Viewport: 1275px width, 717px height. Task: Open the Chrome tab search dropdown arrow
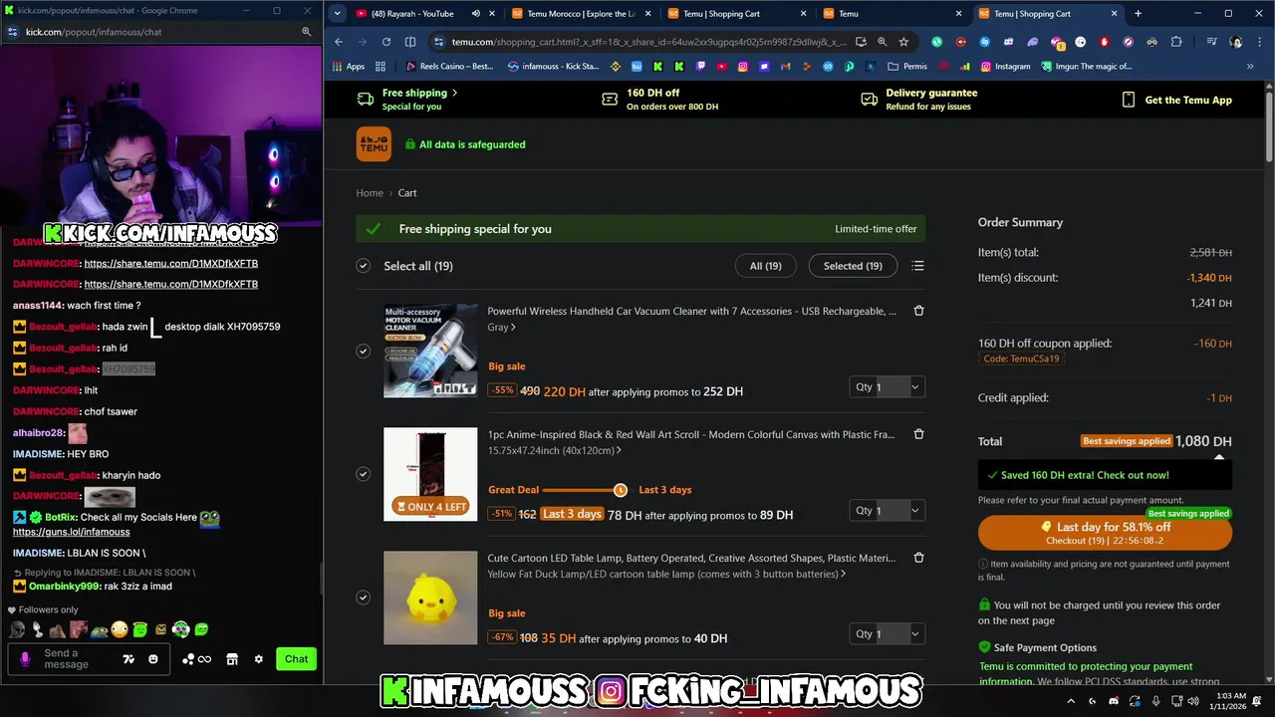click(338, 14)
